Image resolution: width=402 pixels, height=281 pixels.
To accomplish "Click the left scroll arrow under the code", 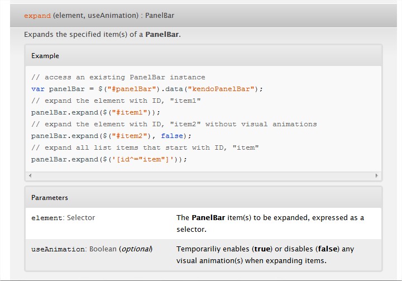I will (x=30, y=175).
